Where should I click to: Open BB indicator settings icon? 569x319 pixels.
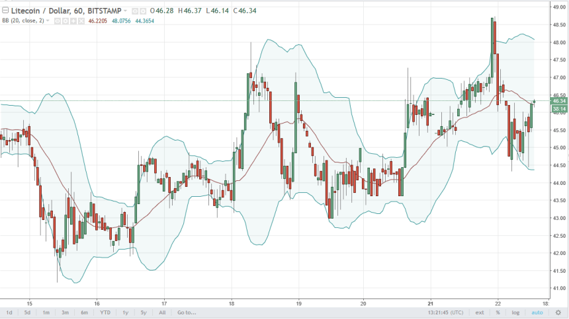coord(66,21)
